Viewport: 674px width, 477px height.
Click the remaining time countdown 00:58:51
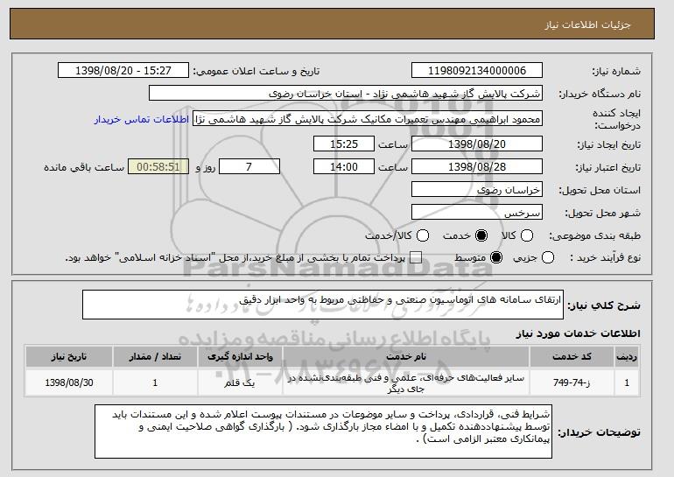coord(158,167)
